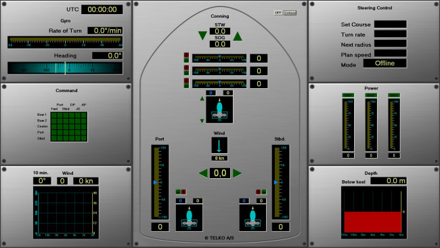Select the starboard aft thruster icon

pos(252,218)
